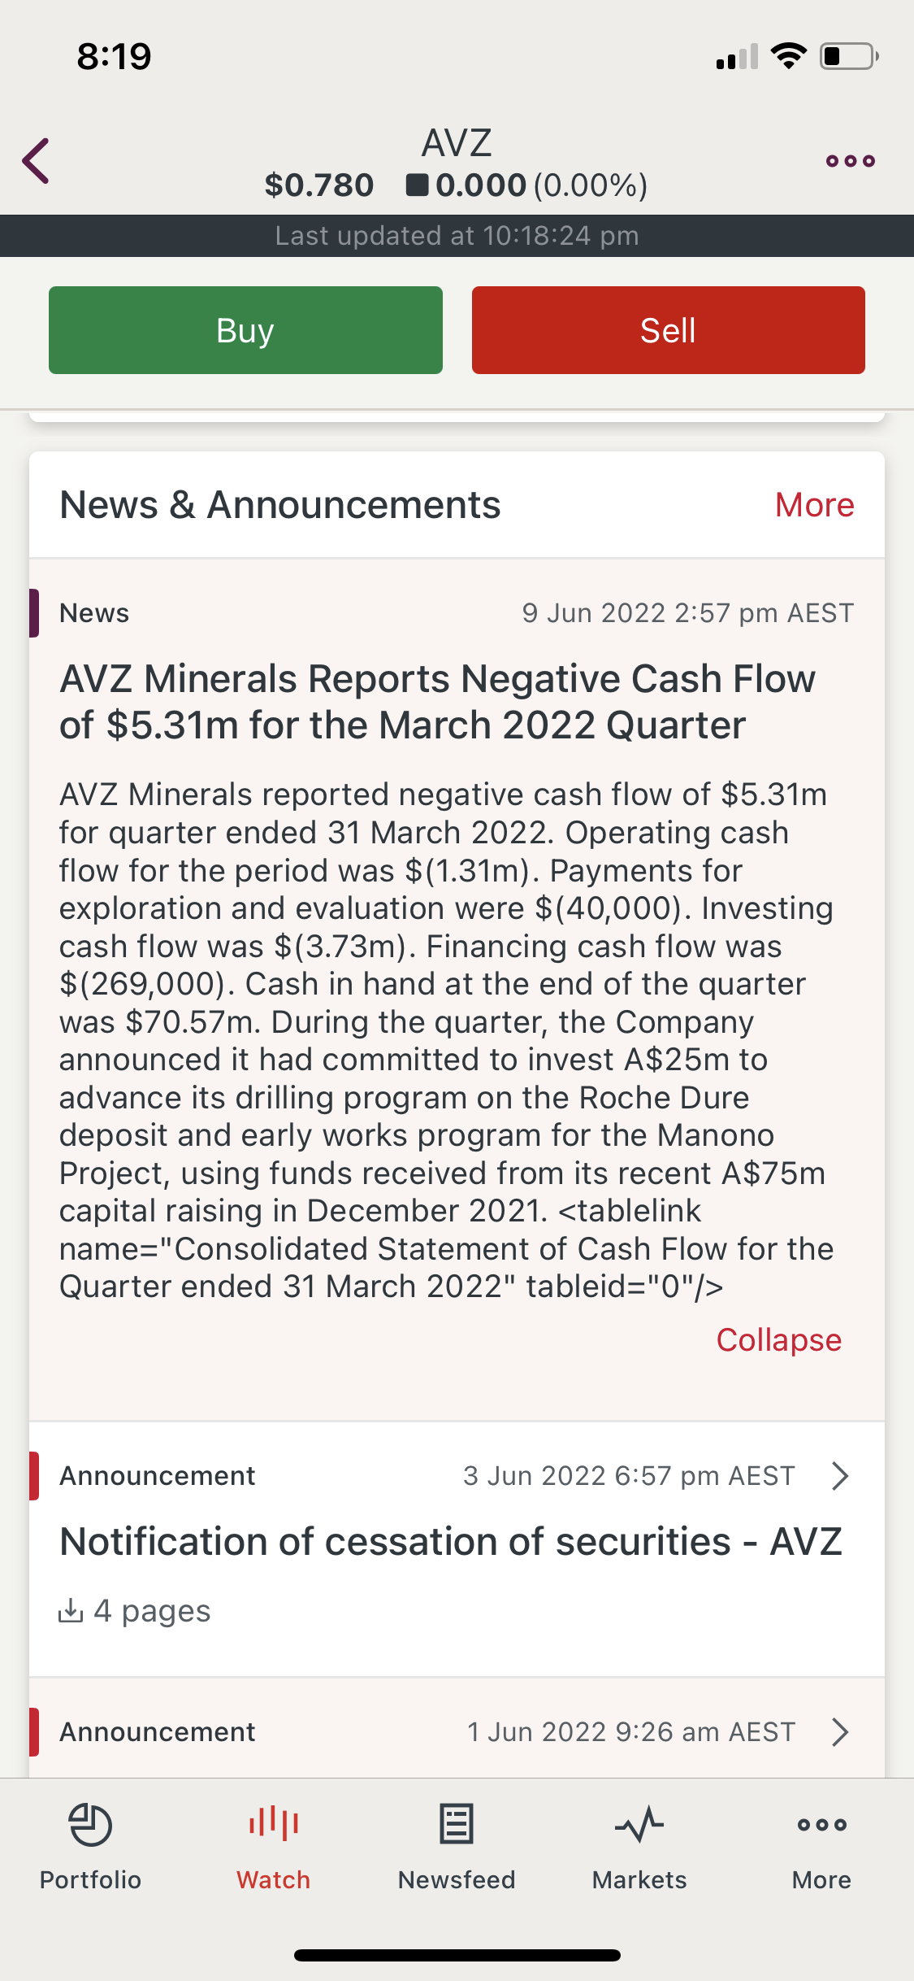This screenshot has height=1981, width=914.
Task: Tap the Last updated time status bar
Action: [457, 236]
